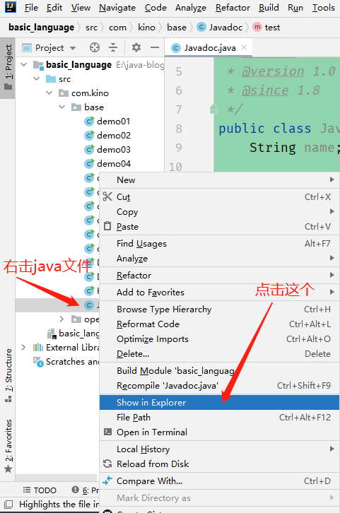Choose Recompile 'Javadoc.java'
This screenshot has height=513, width=340.
[x=219, y=385]
